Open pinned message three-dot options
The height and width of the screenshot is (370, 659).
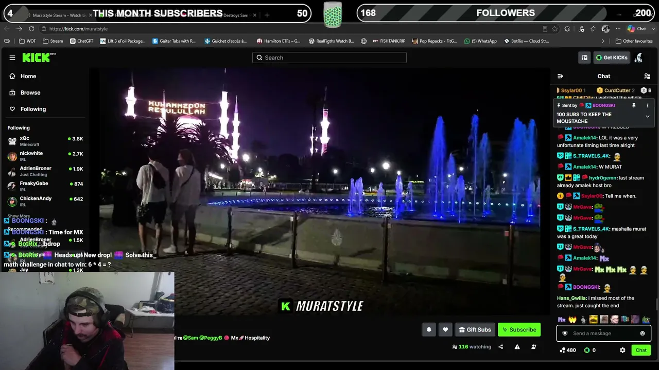click(648, 105)
